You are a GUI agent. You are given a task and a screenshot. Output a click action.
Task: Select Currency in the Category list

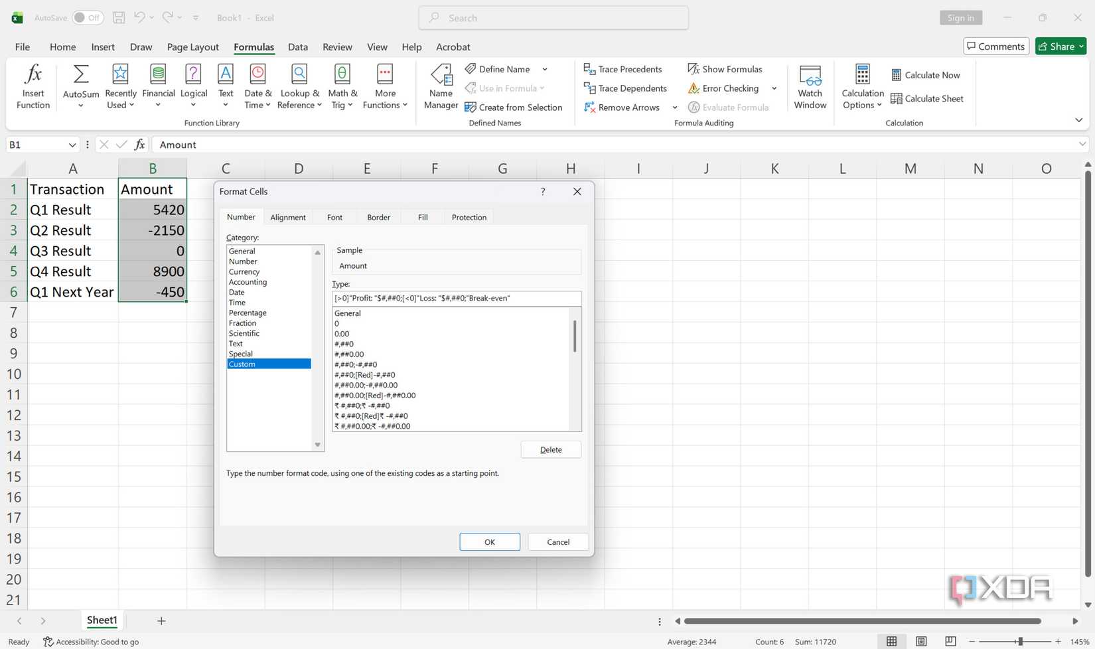click(244, 271)
